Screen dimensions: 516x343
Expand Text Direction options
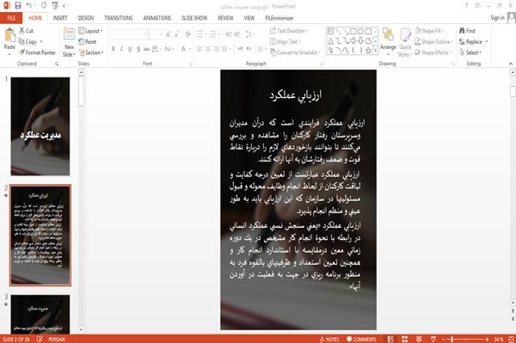(289, 31)
